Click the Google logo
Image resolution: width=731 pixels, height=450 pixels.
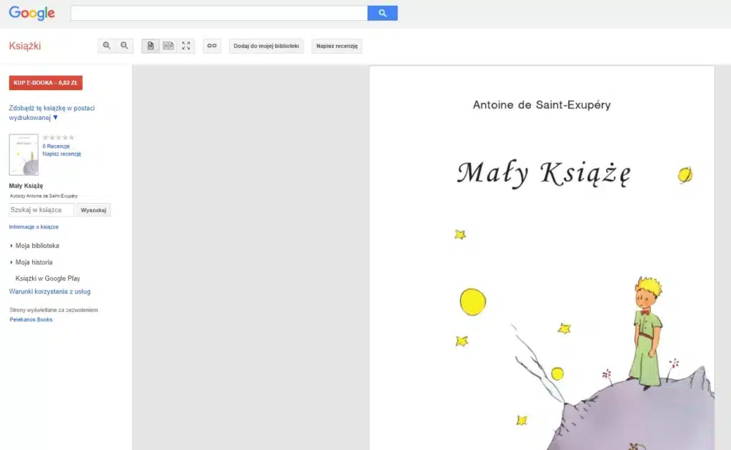tap(31, 13)
